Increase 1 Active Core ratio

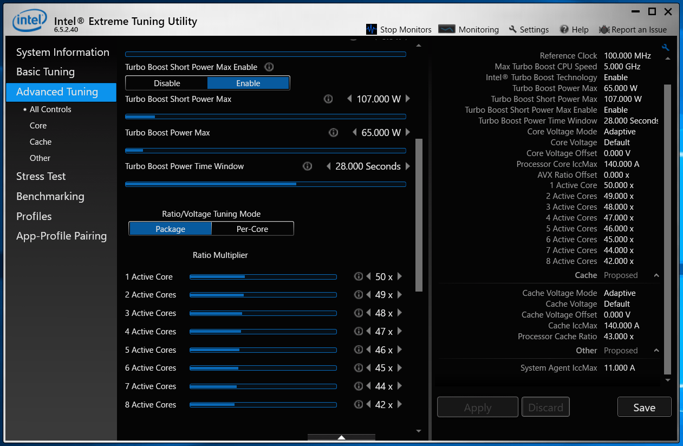coord(400,277)
